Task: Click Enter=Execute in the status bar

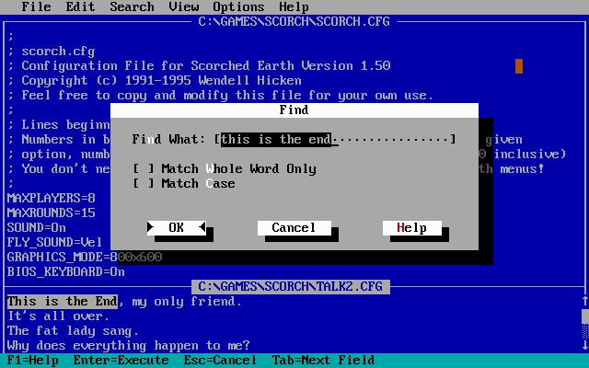Action: click(x=121, y=360)
